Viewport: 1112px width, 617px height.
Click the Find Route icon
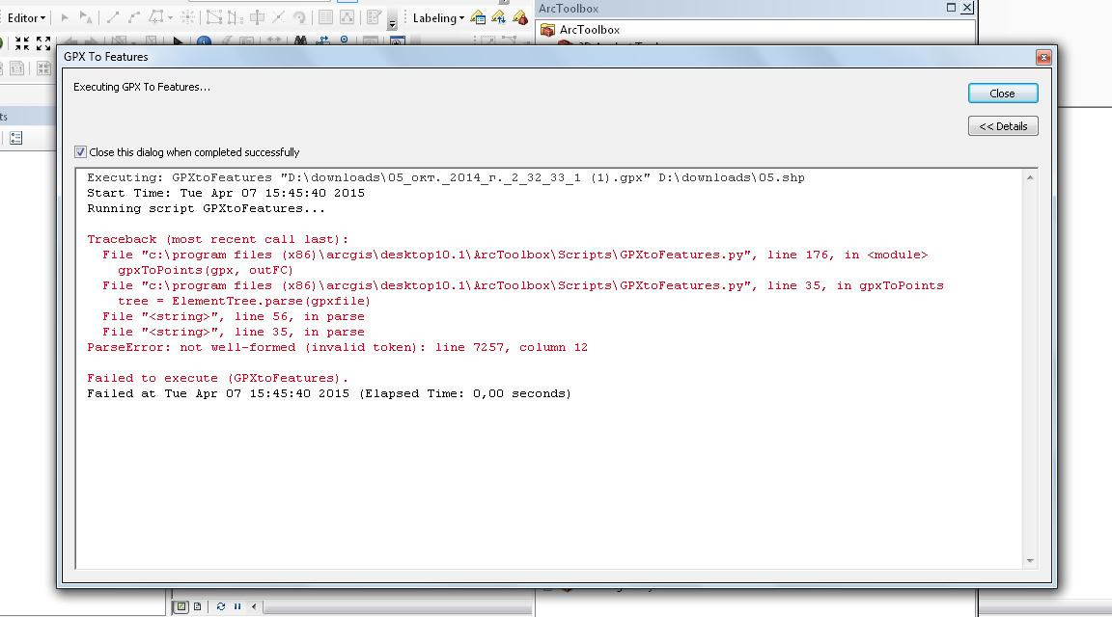click(322, 41)
